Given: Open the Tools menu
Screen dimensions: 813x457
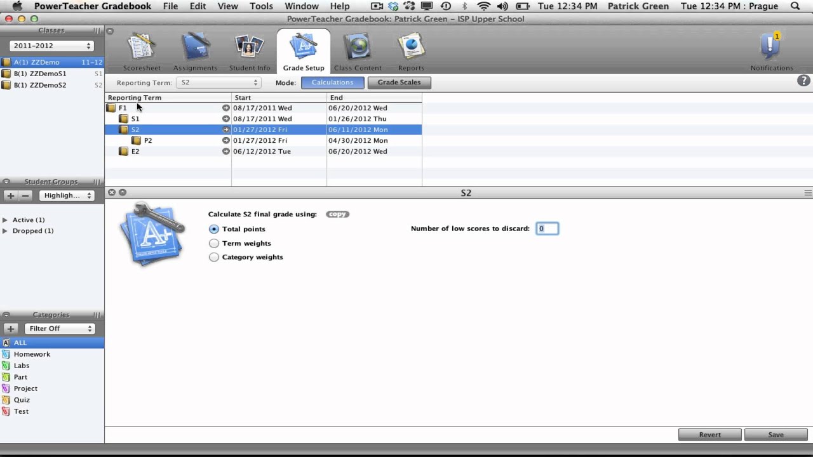Looking at the screenshot, I should click(x=261, y=6).
